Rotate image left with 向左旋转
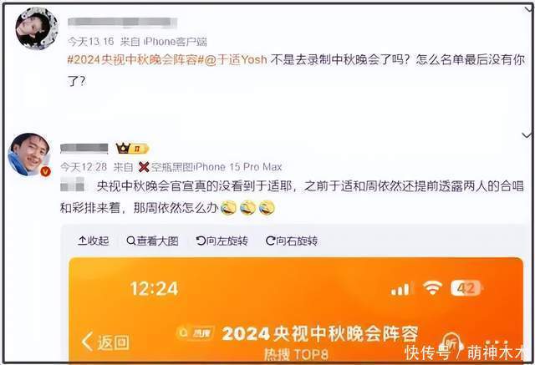This screenshot has height=365, width=535. (222, 241)
